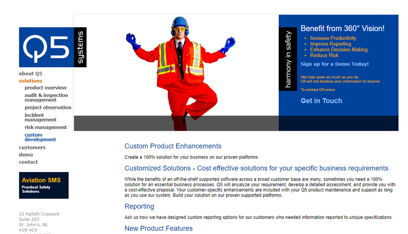Click the A1B 4C4 postal code
Viewport: 408px width, 234px height.
pyautogui.click(x=28, y=230)
